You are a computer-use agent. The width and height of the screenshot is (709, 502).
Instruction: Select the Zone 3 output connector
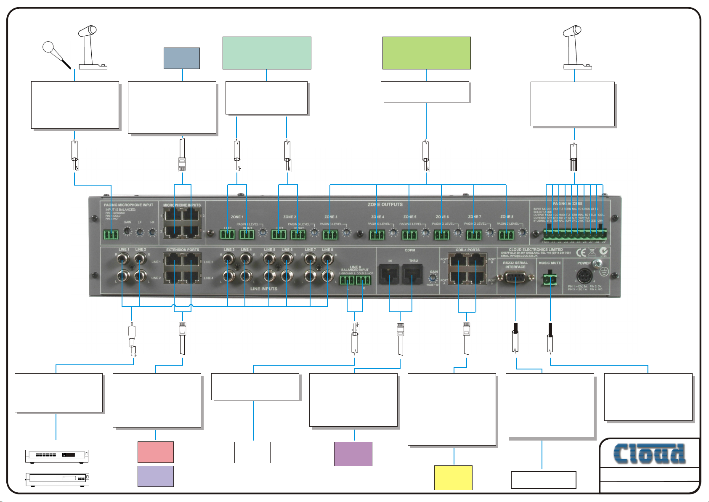point(330,234)
